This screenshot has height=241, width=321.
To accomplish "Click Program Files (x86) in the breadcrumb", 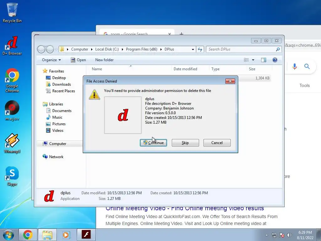I will 142,49.
